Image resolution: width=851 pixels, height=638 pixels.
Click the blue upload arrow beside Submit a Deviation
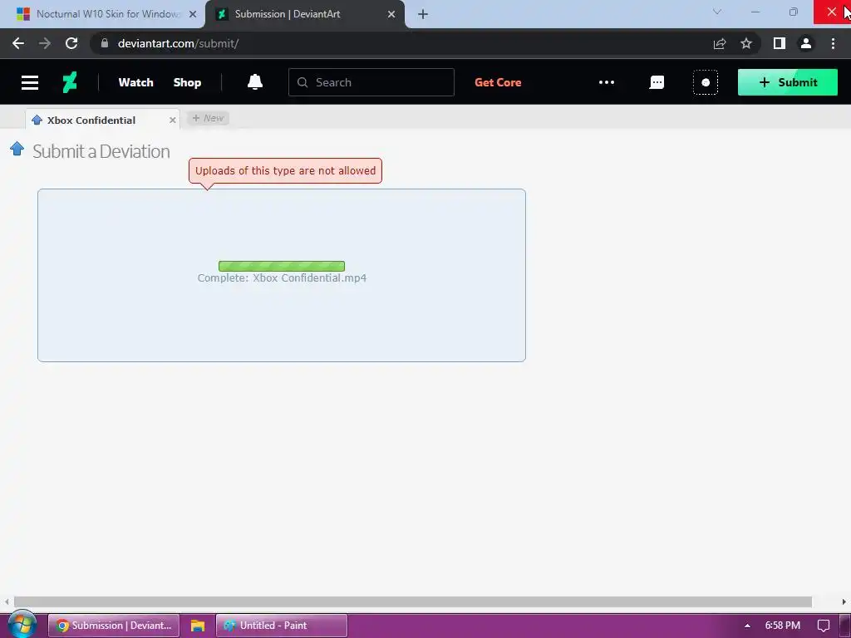click(x=17, y=149)
